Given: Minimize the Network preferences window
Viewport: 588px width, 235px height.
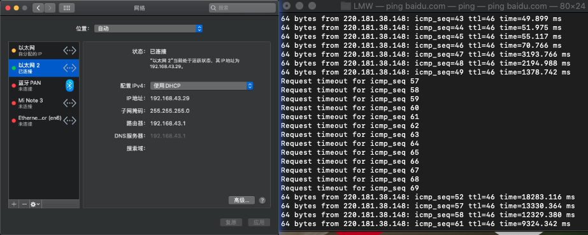Looking at the screenshot, I should coord(16,8).
